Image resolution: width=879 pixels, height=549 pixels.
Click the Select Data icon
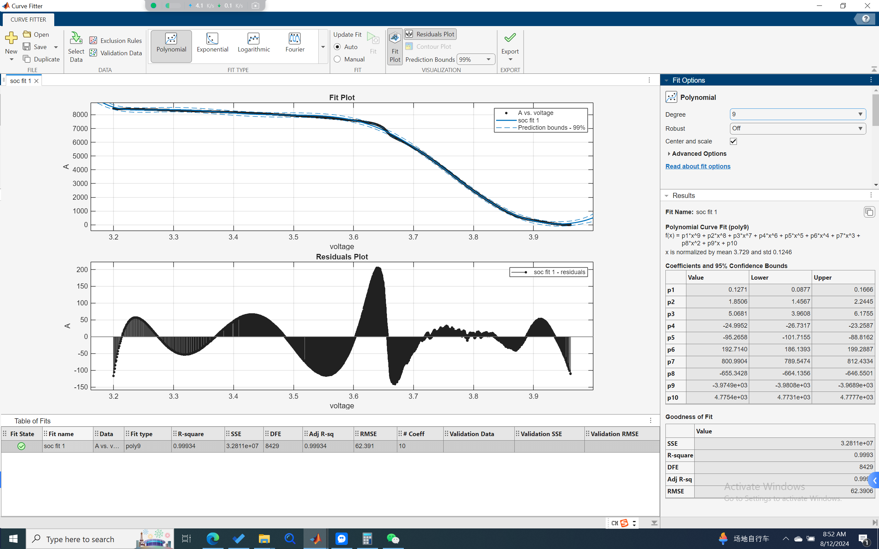[x=76, y=38]
